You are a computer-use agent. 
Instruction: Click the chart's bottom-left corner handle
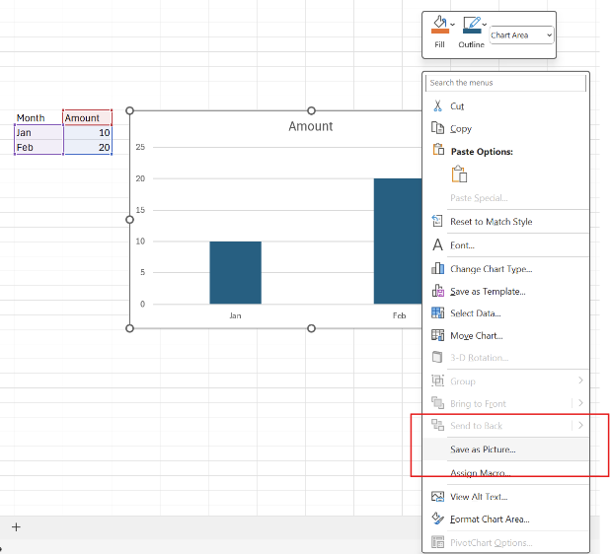pyautogui.click(x=130, y=328)
